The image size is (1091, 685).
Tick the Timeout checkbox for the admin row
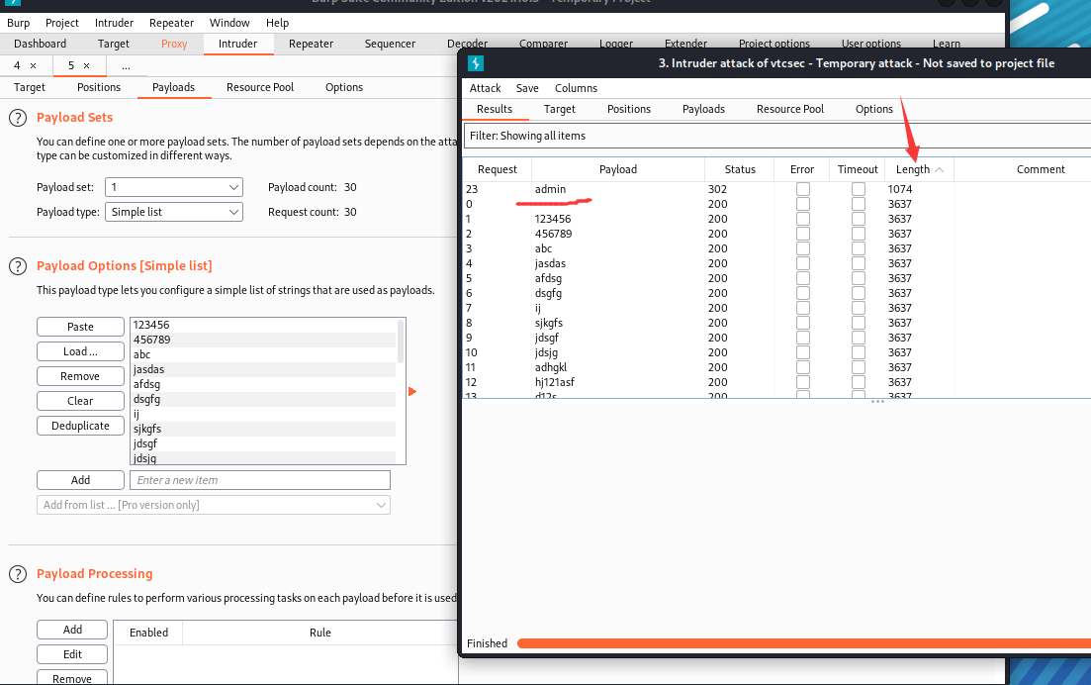tap(859, 189)
